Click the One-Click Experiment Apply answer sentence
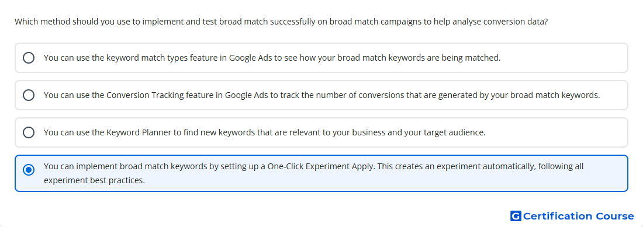643x227 pixels. [x=314, y=173]
